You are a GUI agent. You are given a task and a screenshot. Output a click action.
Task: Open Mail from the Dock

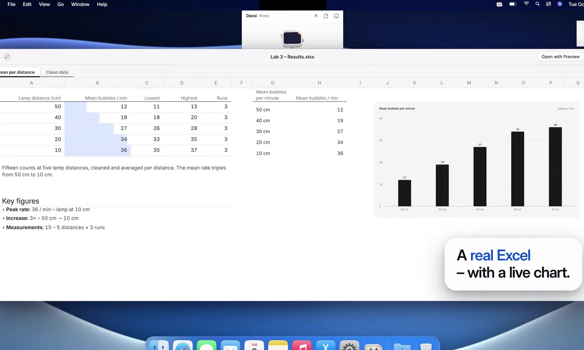tap(230, 345)
